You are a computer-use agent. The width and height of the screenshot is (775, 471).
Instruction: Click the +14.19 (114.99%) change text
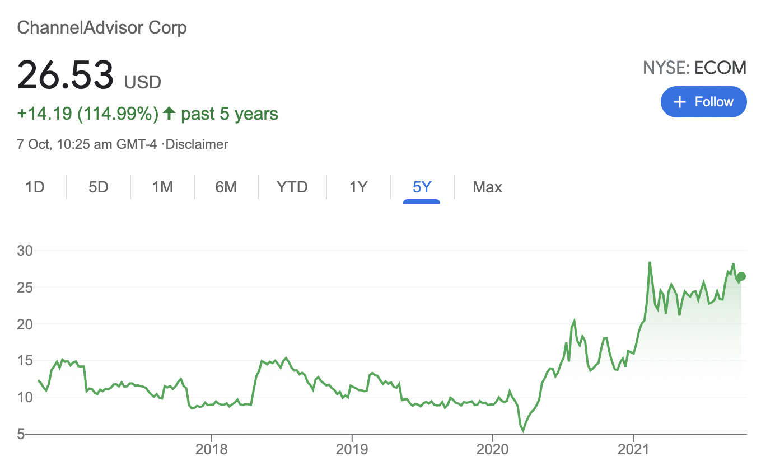click(88, 114)
